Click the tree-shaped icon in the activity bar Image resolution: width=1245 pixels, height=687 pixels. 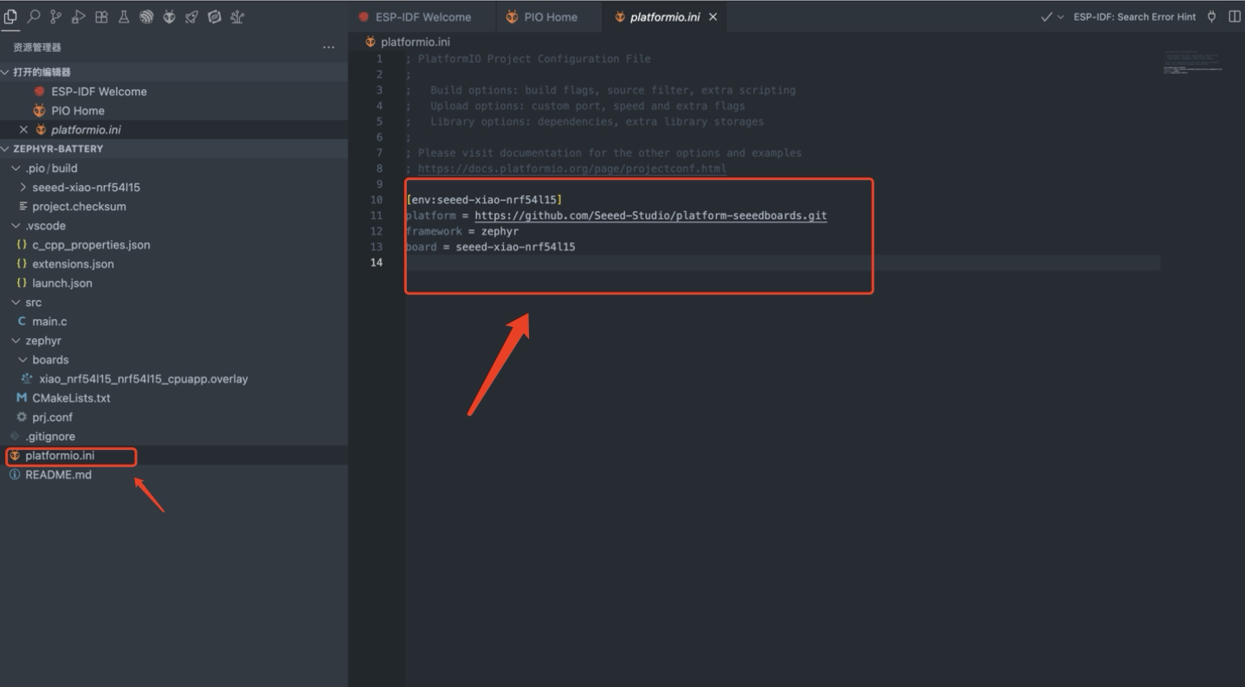(x=236, y=16)
